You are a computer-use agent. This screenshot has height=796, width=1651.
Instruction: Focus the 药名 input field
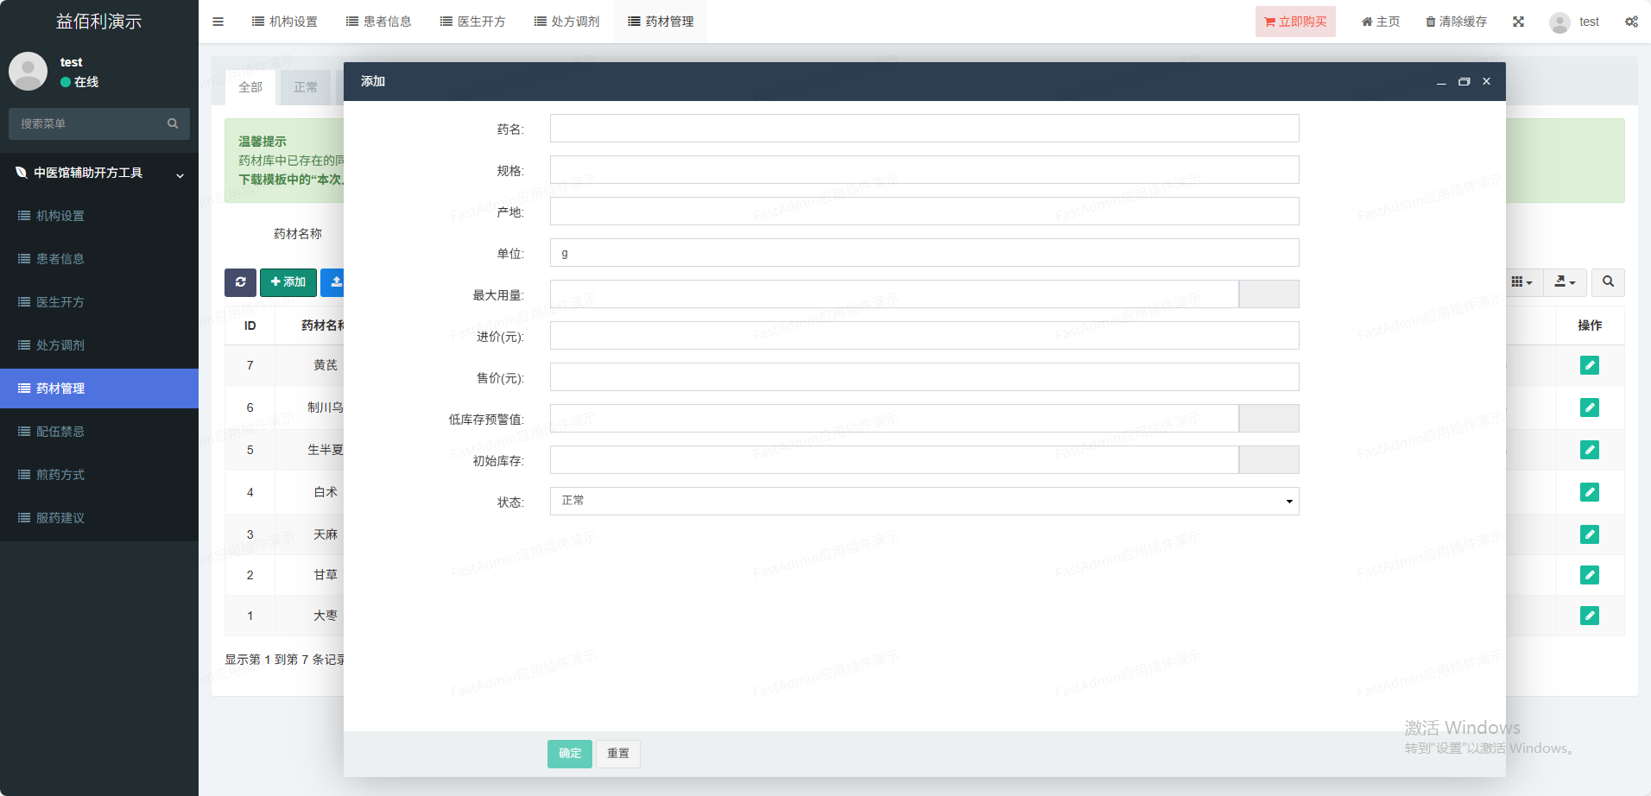(924, 129)
